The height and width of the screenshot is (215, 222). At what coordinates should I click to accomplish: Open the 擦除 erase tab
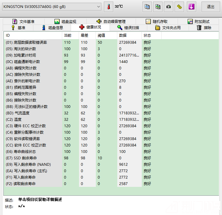coord(204,28)
